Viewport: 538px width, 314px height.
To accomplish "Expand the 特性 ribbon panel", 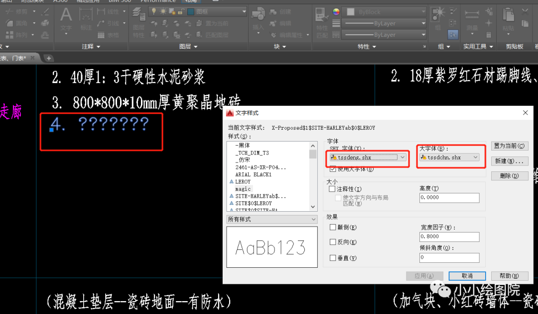I will [367, 47].
